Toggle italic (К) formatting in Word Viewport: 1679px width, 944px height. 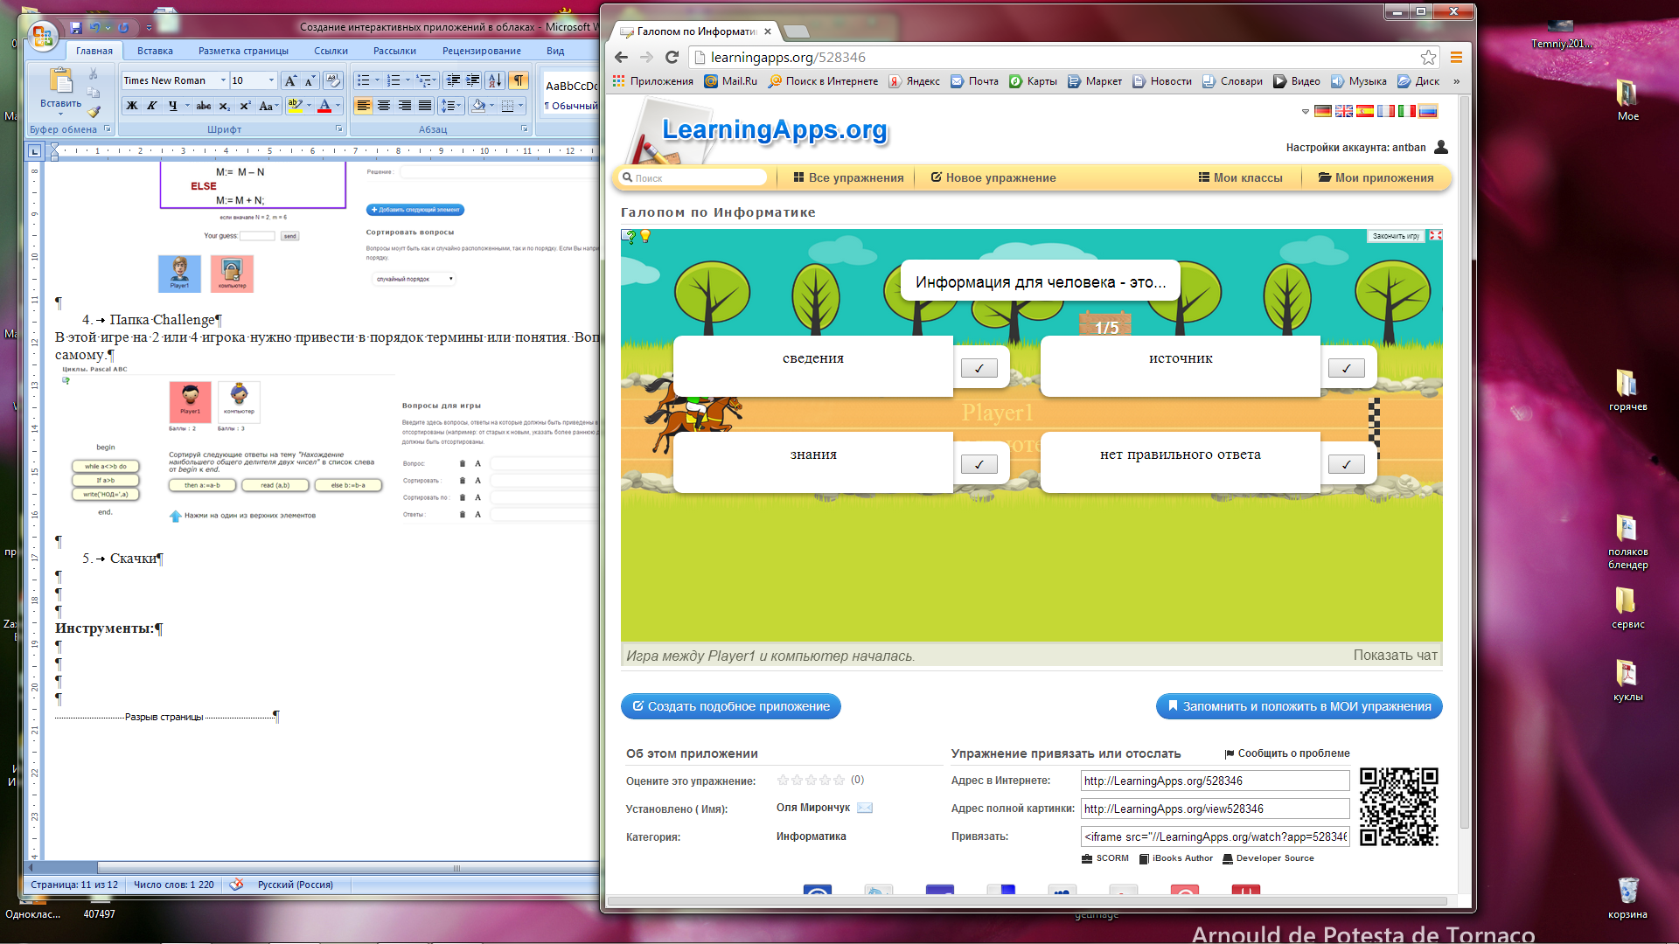point(152,106)
